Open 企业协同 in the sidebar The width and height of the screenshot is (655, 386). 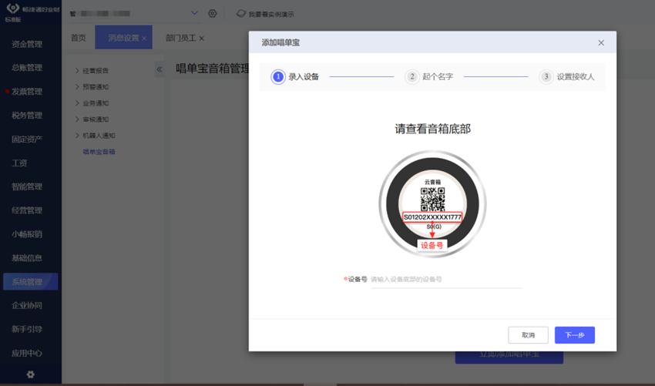tap(27, 305)
